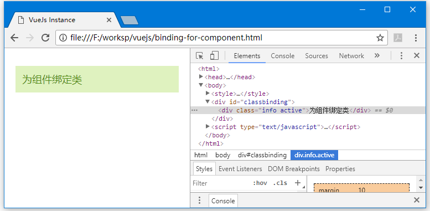
Task: Expand the script element node
Action: coord(208,126)
